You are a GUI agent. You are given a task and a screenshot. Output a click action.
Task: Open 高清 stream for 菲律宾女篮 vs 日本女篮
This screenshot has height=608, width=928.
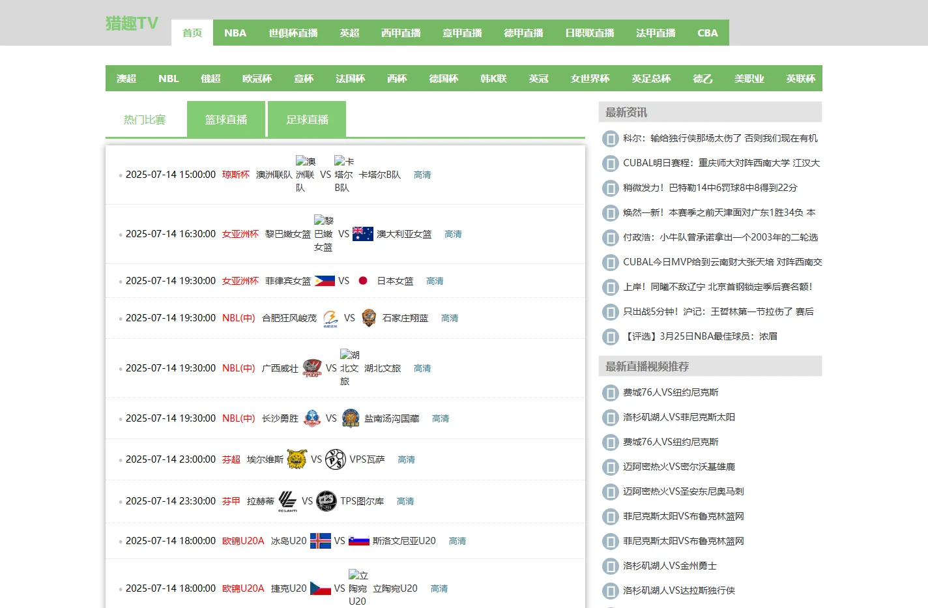(x=435, y=281)
